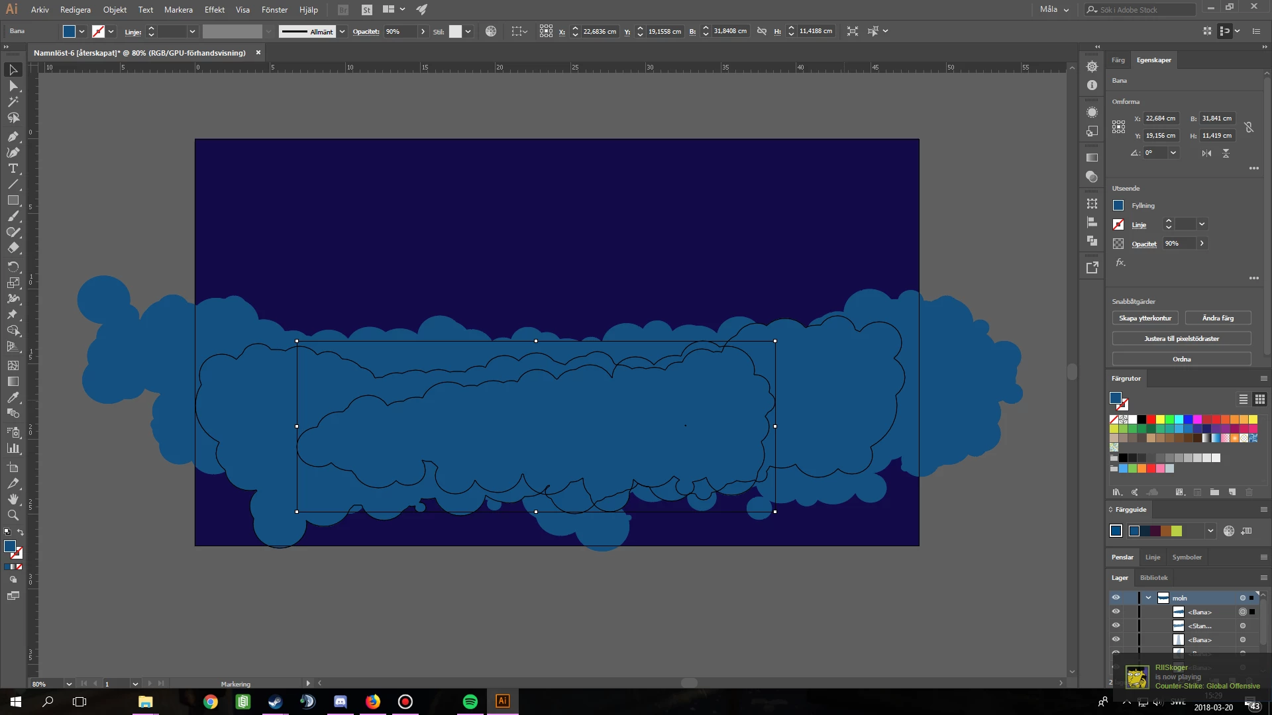This screenshot has height=715, width=1272.
Task: Select the Eraser tool
Action: tap(13, 248)
